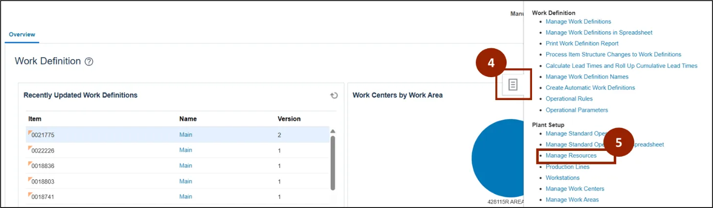
Task: Open the Manage Work Definitions link
Action: [x=579, y=21]
